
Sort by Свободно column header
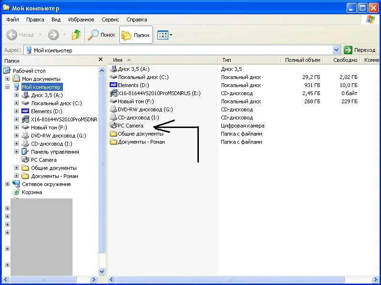coord(342,60)
